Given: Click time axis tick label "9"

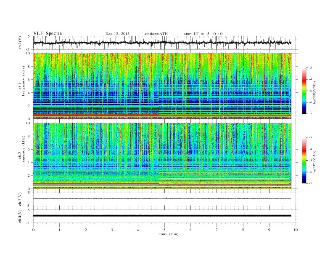Looking at the screenshot, I should [x=269, y=230].
